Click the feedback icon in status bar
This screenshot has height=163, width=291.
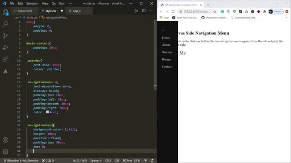pos(145,160)
